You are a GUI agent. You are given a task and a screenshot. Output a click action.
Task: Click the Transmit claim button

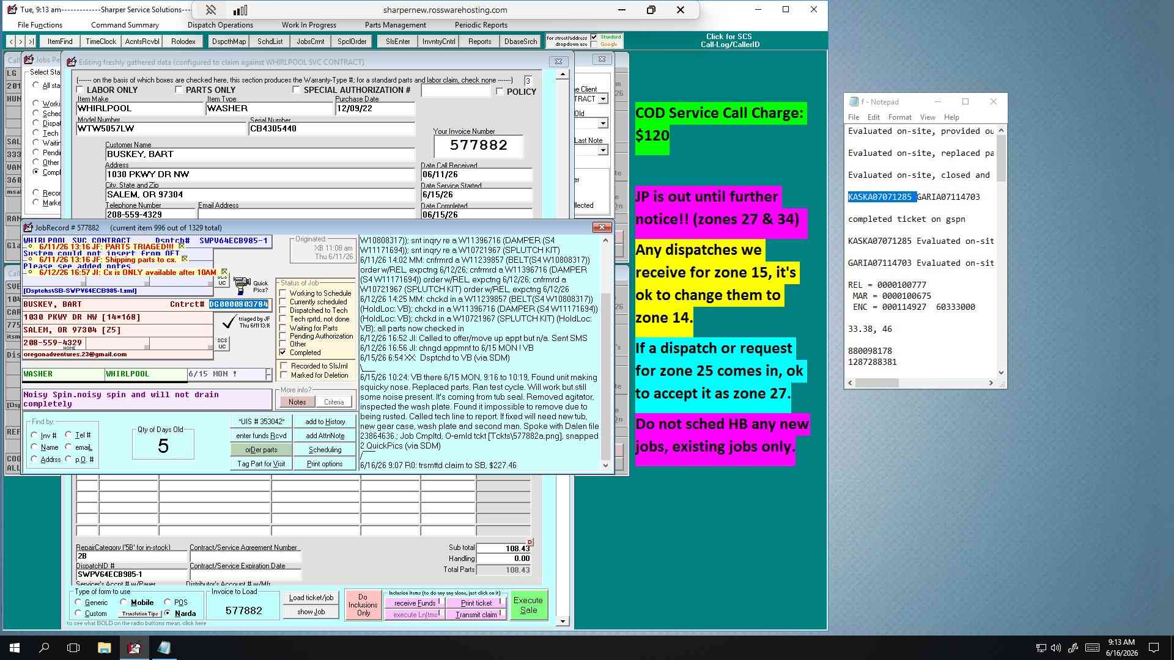[476, 615]
